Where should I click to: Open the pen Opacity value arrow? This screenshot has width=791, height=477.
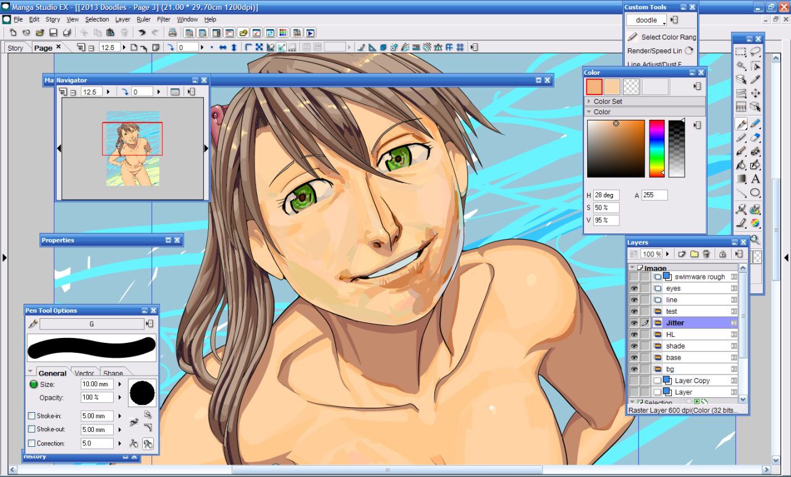point(120,397)
